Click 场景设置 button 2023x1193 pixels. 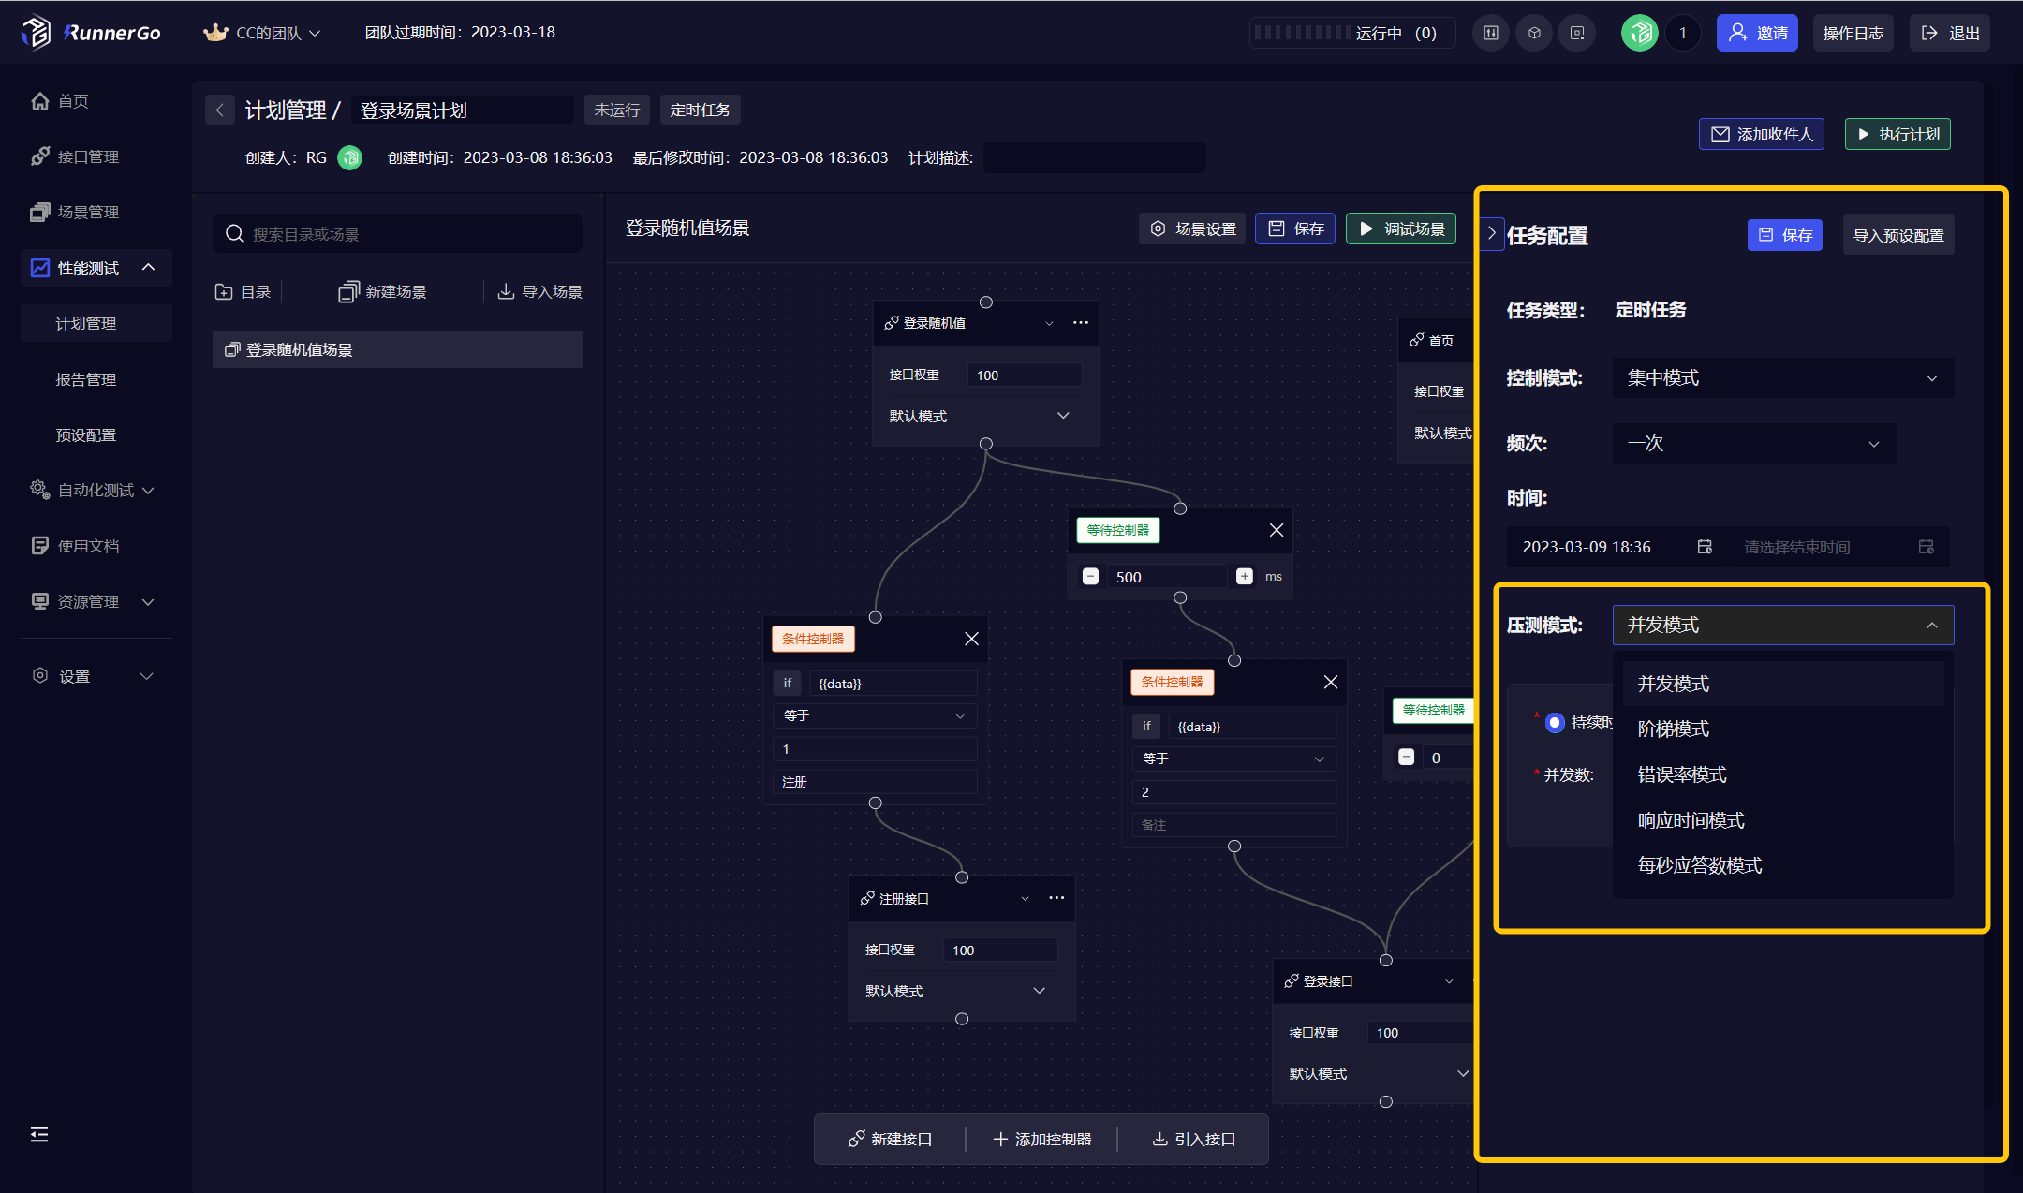pyautogui.click(x=1192, y=228)
